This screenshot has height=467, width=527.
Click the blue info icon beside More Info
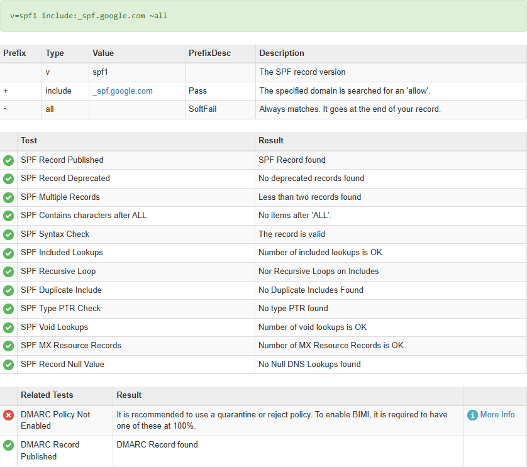tap(472, 415)
